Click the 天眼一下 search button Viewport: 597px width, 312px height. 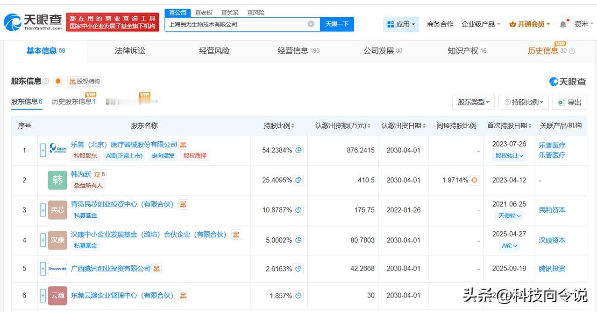(337, 24)
